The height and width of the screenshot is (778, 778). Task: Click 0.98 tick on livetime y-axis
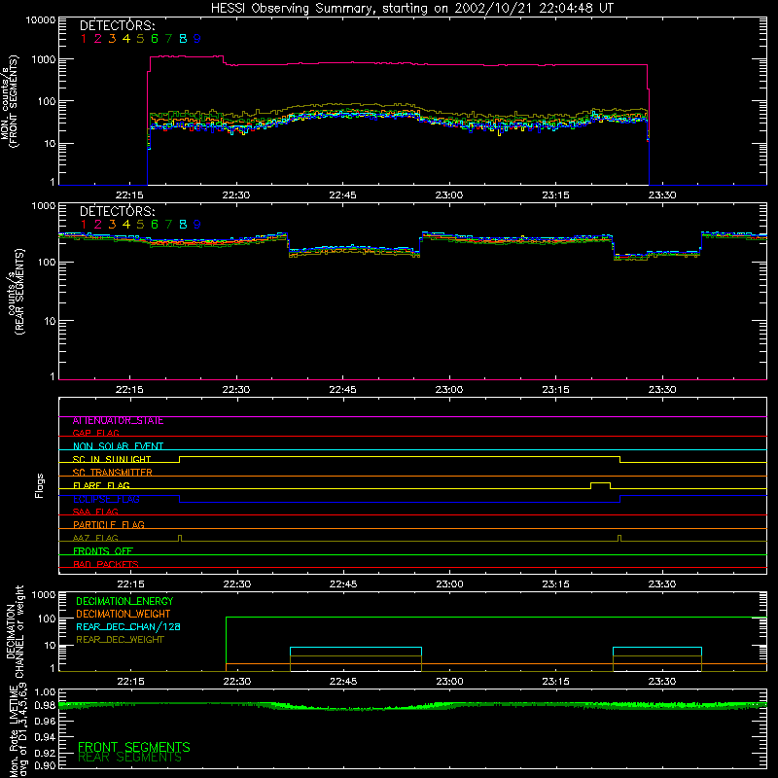tap(45, 705)
